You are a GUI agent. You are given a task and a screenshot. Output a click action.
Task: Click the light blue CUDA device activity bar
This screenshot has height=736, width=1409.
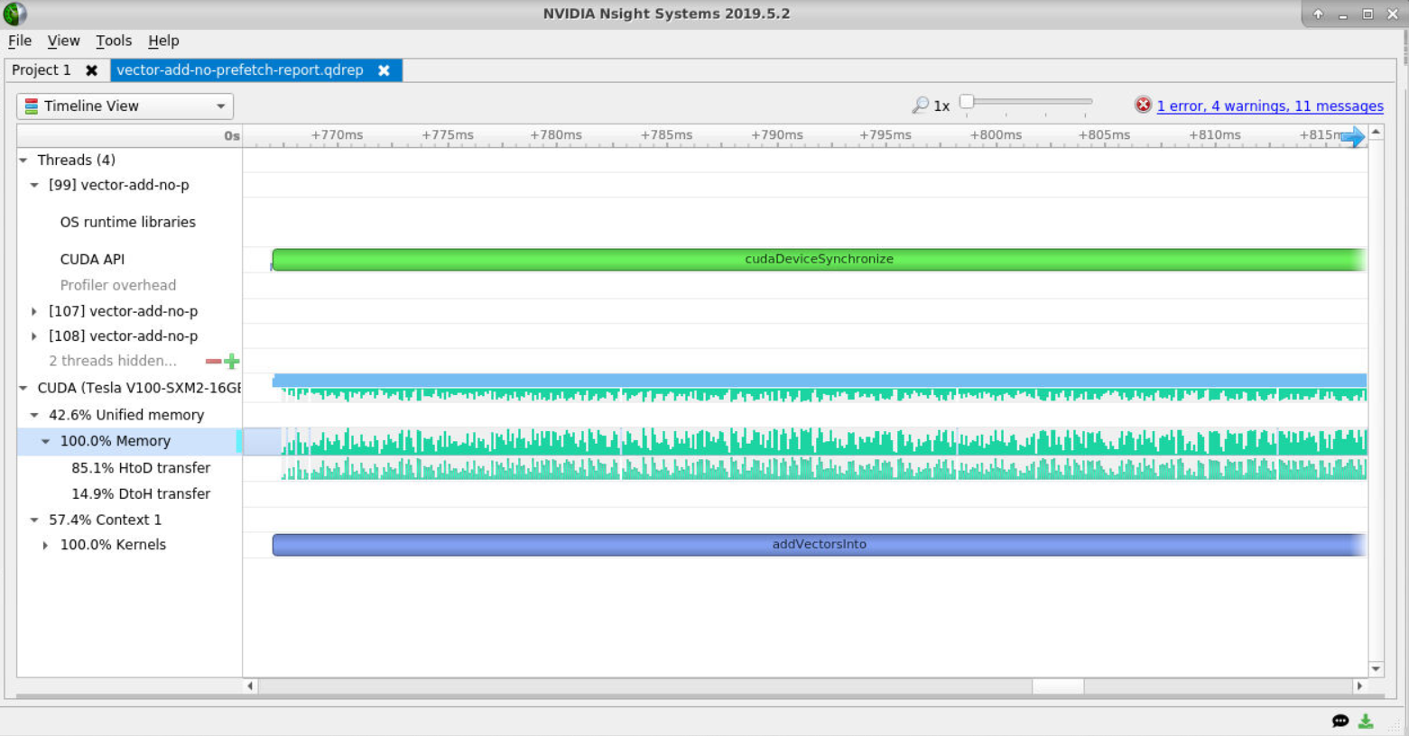(820, 381)
